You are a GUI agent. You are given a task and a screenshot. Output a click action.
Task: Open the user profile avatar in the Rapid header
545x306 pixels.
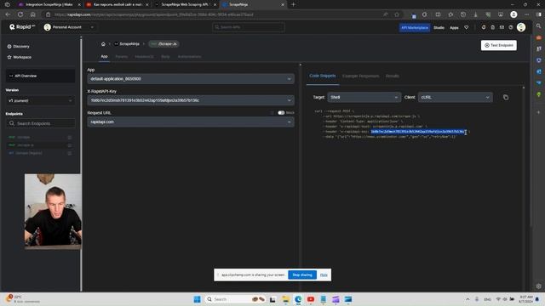[x=520, y=27]
